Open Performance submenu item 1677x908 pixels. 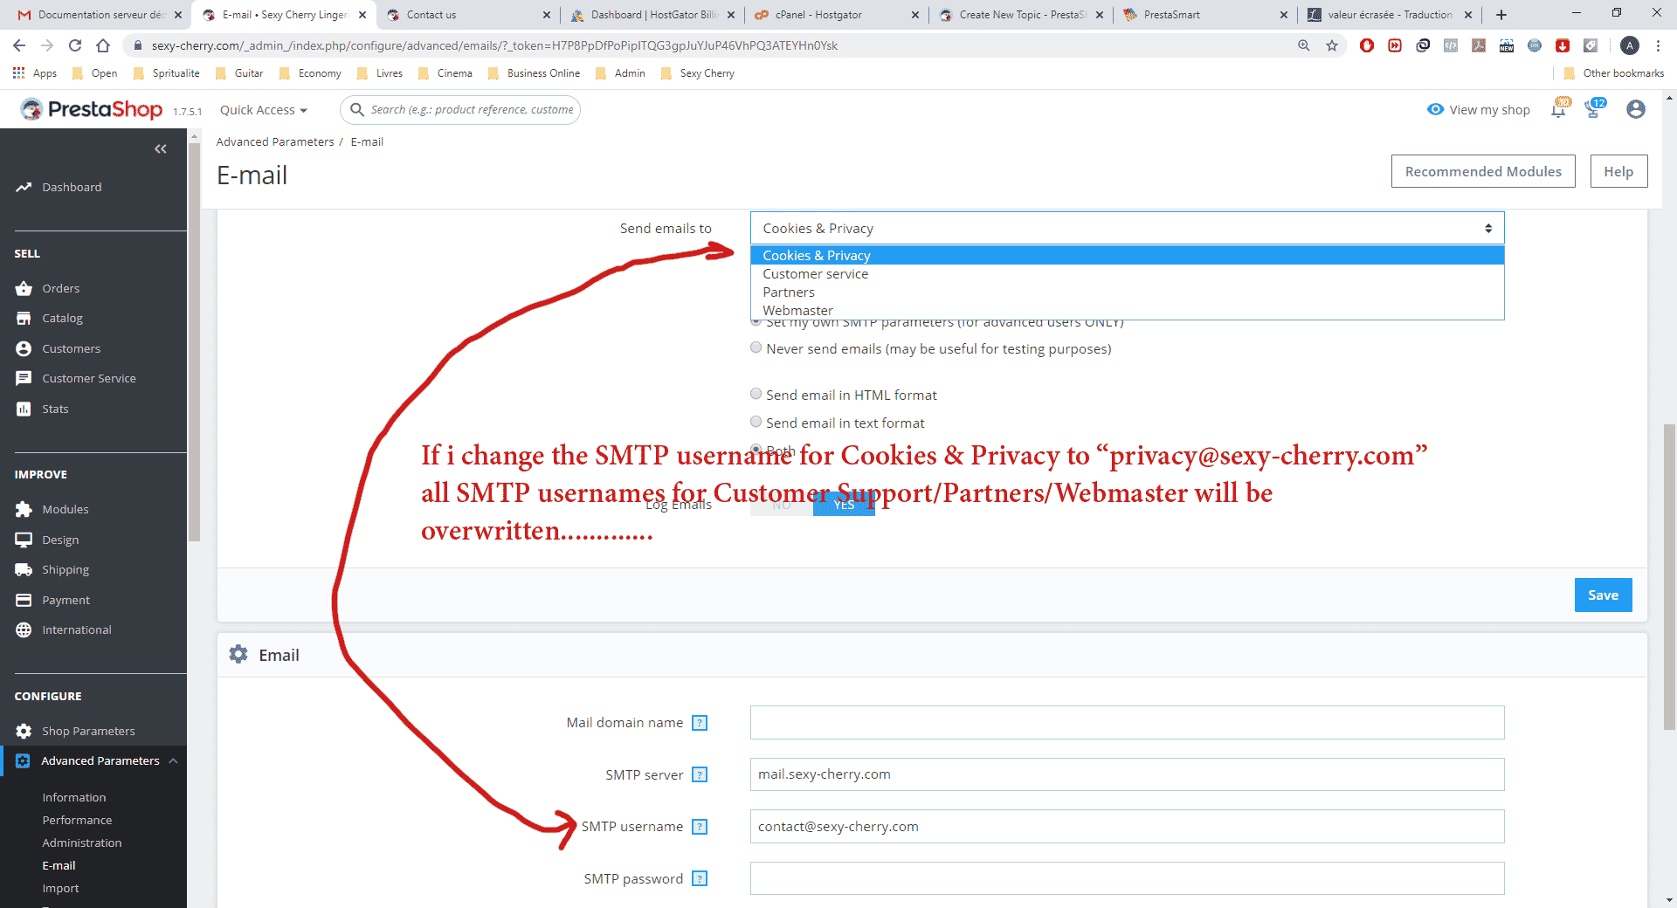[x=77, y=821]
